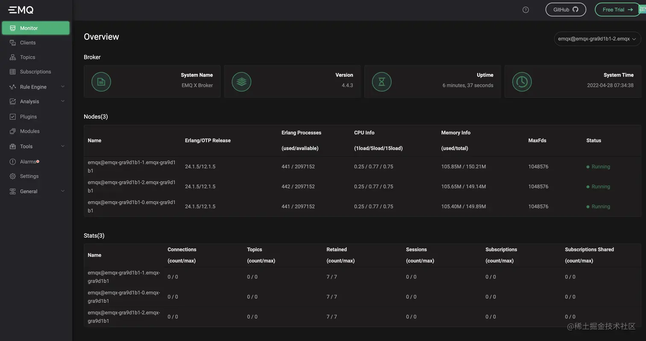Click the General sidebar icon
646x341 pixels.
[x=13, y=191]
